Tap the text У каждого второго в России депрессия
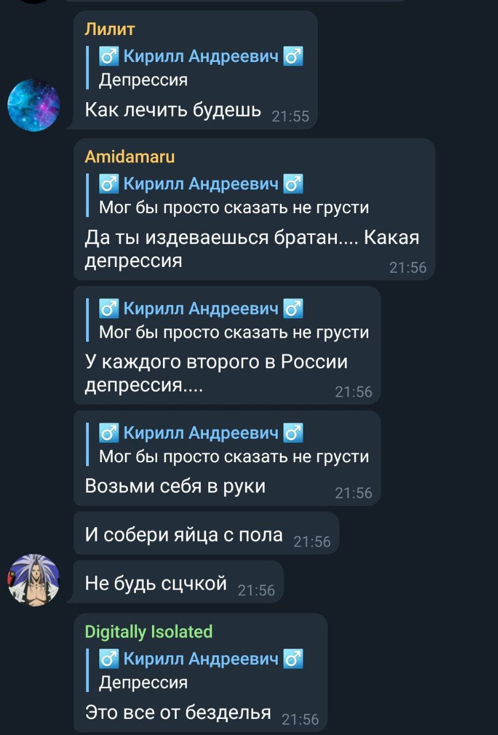 coord(216,373)
